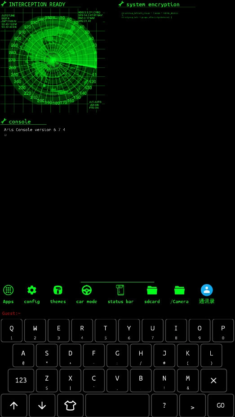Tap the spacebar key

coord(117,405)
